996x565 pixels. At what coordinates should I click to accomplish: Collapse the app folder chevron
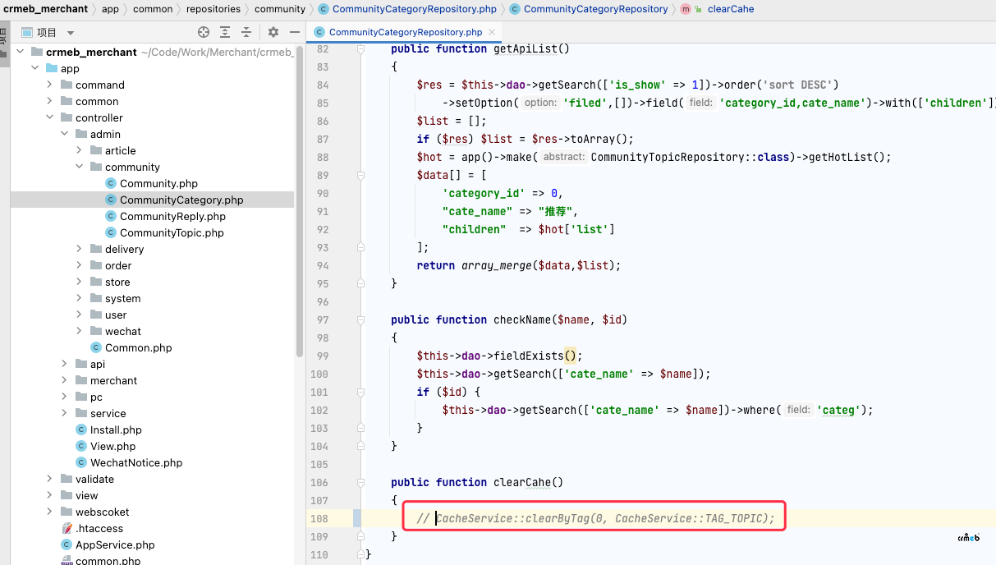click(34, 68)
